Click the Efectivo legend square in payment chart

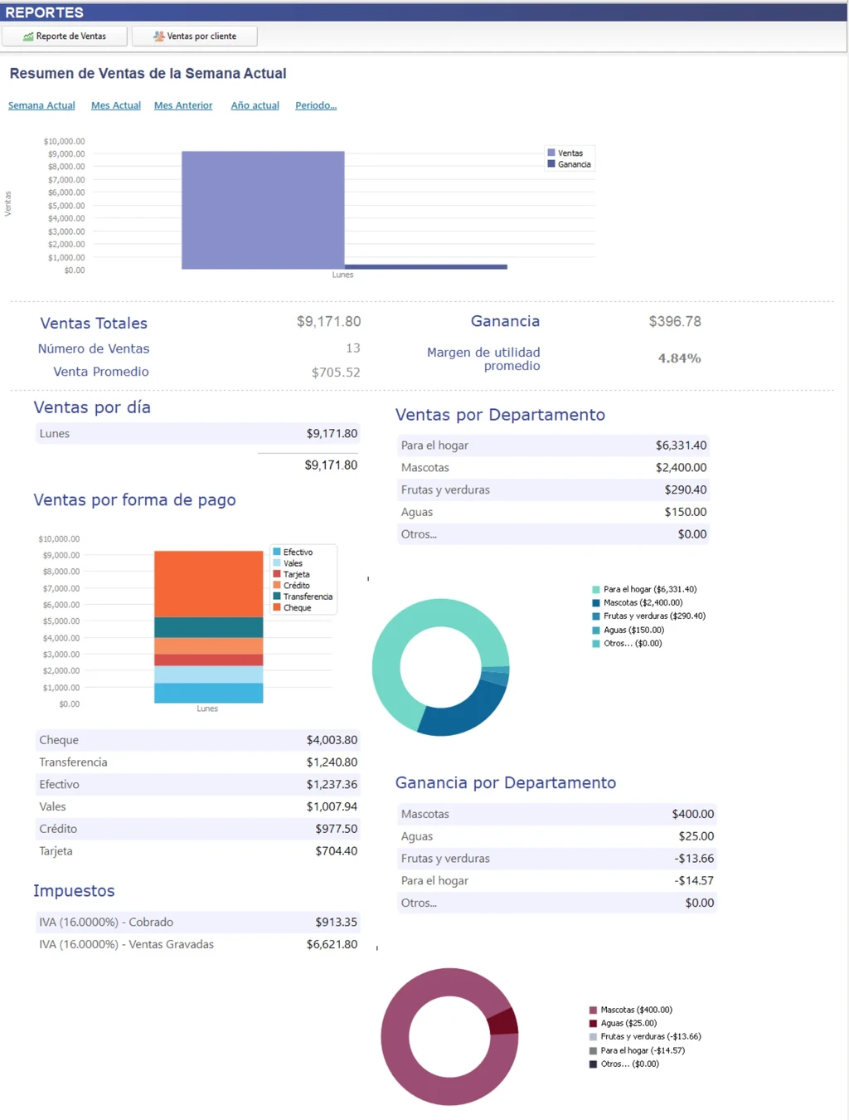pos(277,551)
